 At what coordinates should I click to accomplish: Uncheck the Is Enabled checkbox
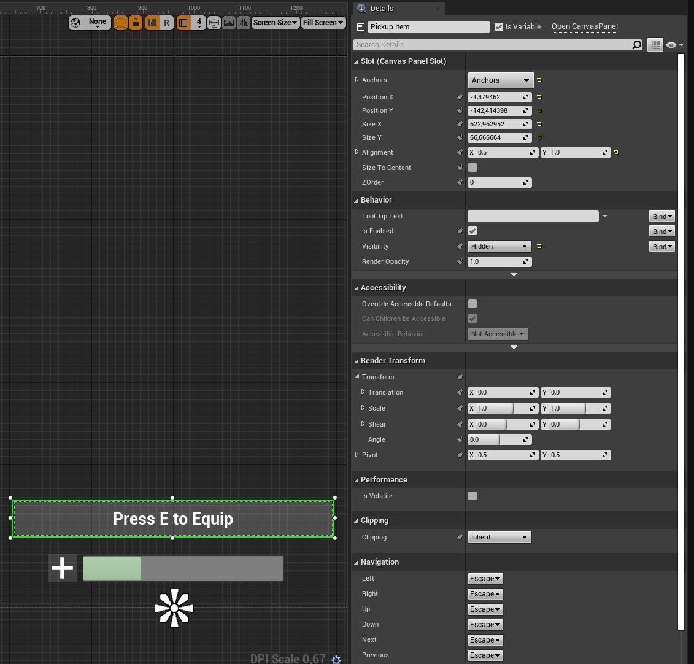[x=472, y=231]
